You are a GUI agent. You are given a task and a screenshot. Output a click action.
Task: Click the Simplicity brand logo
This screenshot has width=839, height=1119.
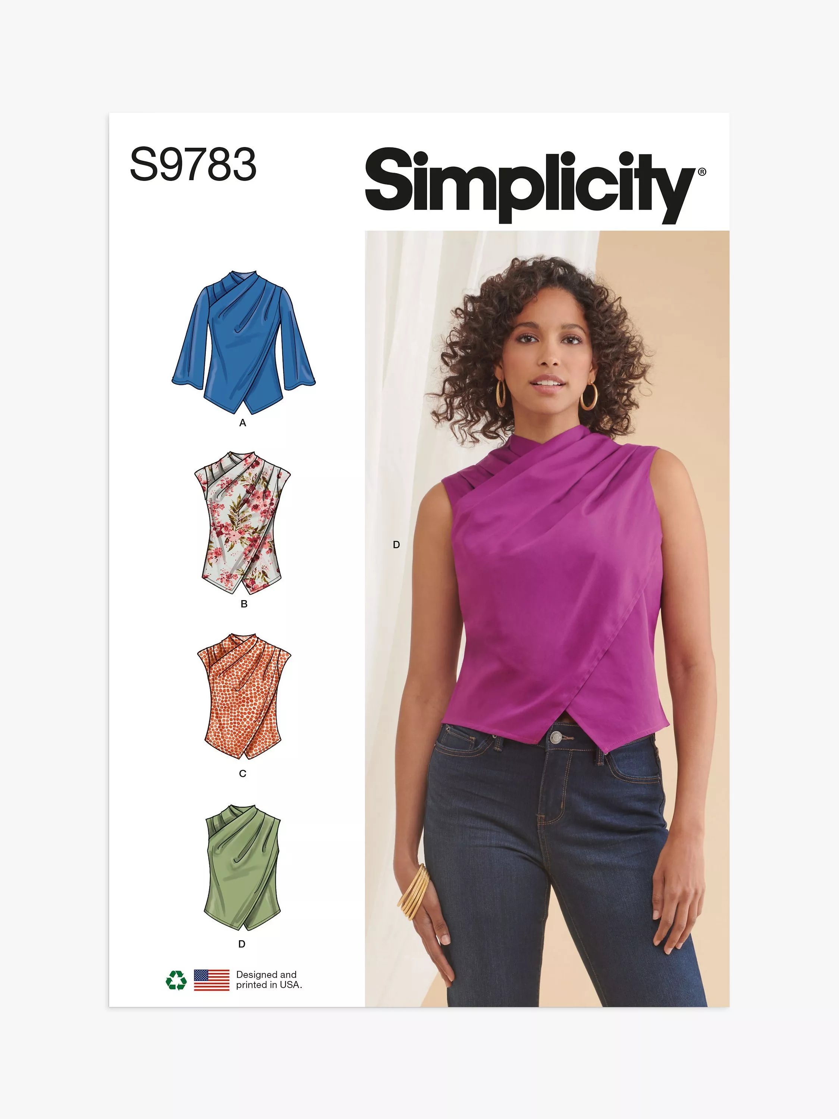coord(535,186)
